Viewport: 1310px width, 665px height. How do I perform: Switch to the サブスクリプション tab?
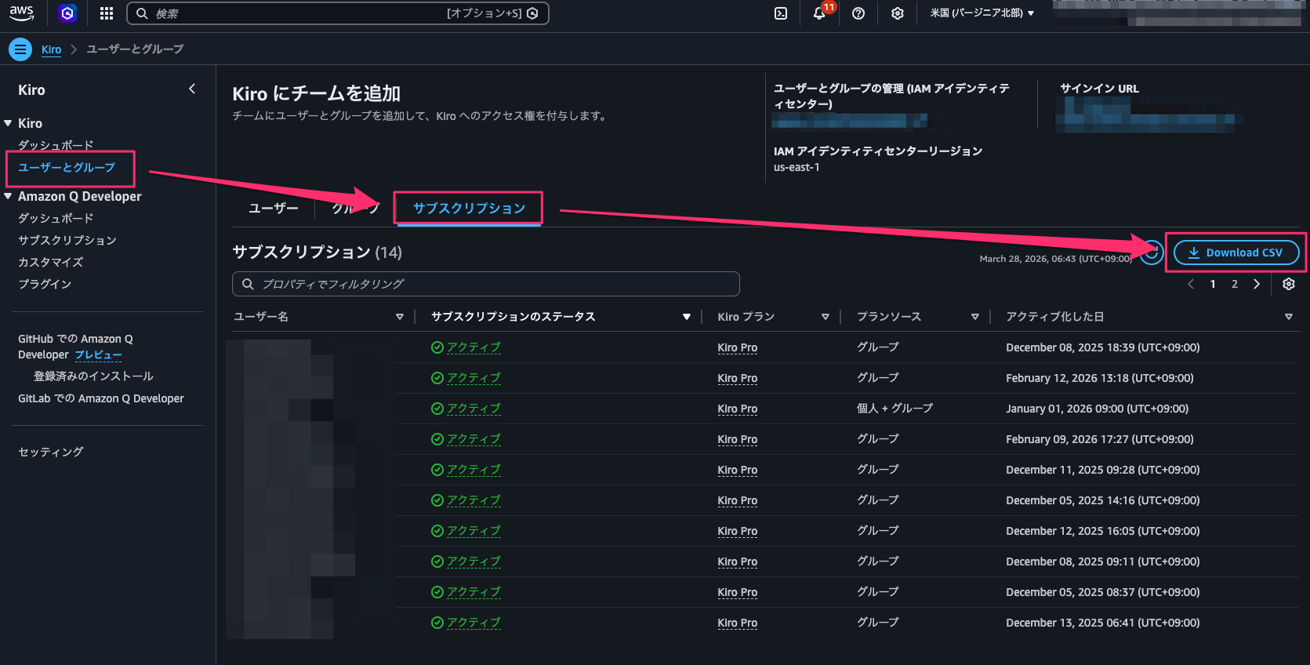(469, 208)
